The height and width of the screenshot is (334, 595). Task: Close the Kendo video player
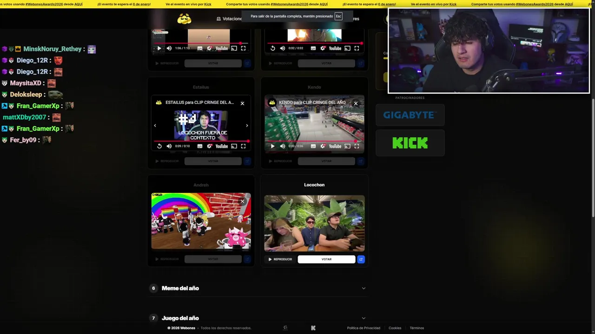(x=356, y=103)
